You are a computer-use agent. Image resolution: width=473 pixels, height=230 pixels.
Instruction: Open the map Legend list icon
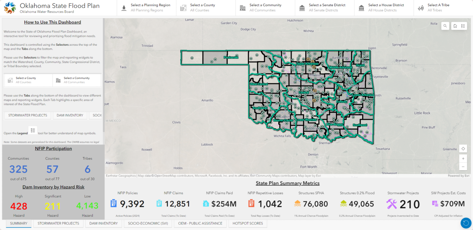coord(463,26)
